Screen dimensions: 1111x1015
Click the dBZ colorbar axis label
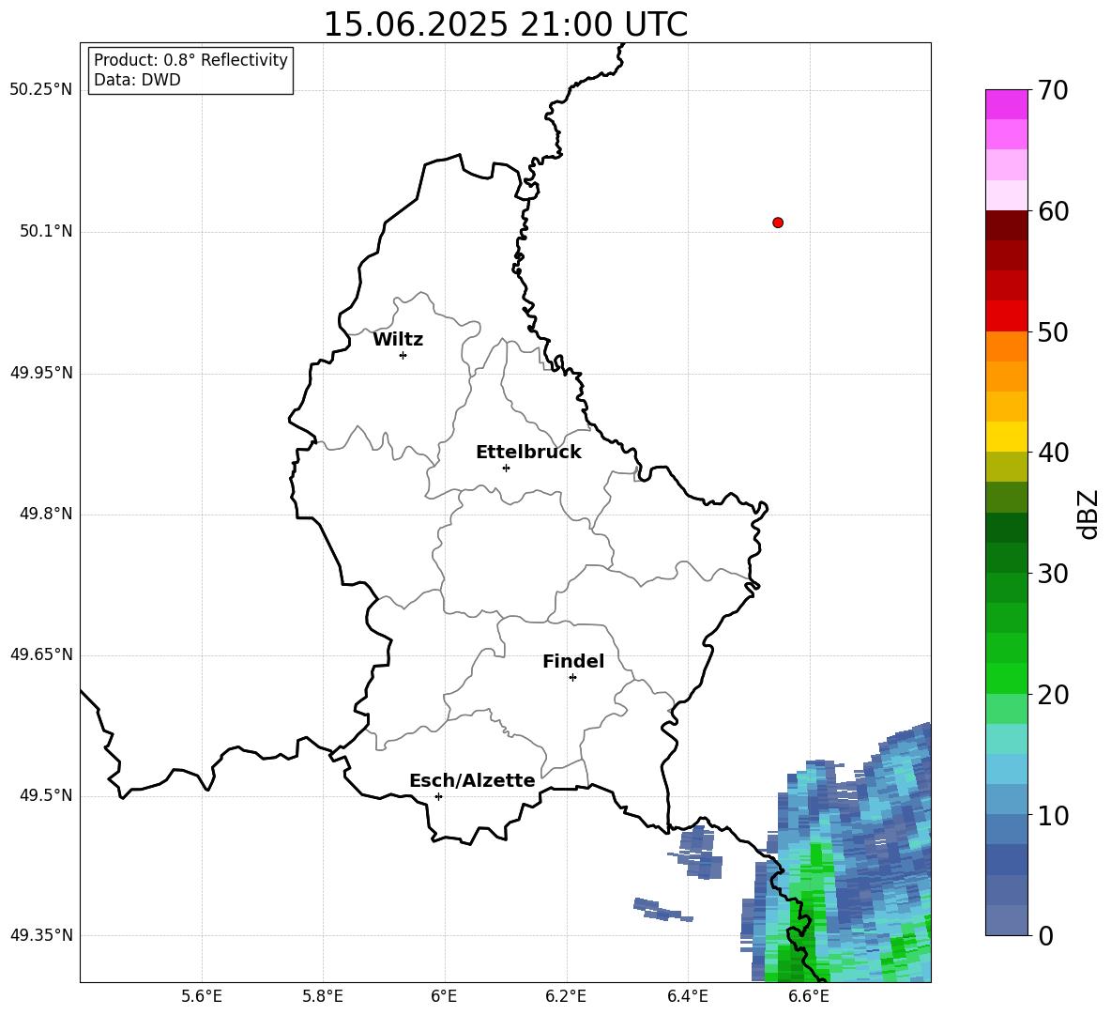click(x=1088, y=514)
